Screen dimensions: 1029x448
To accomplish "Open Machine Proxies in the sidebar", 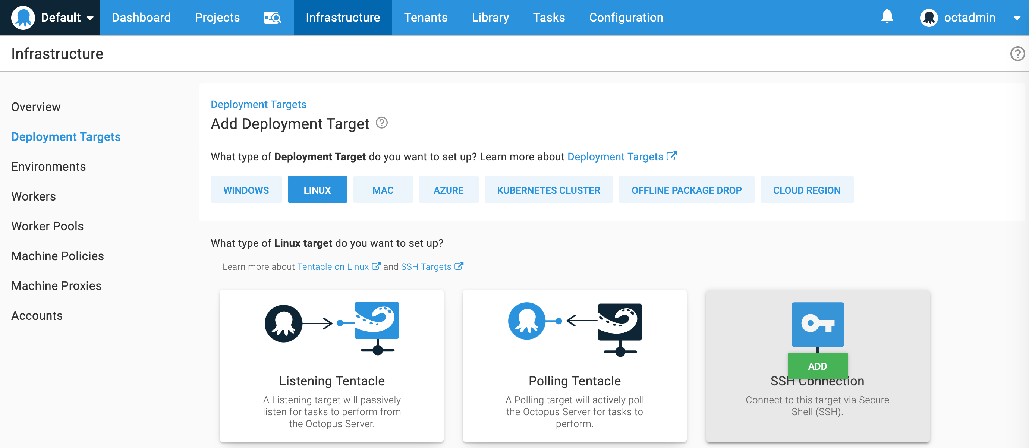I will click(56, 285).
